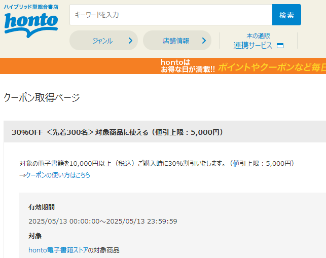Open 本の通販 連携サービス link

tap(258, 41)
